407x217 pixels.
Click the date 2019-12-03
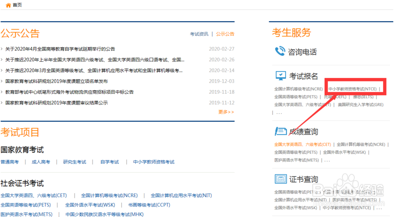(x=222, y=81)
